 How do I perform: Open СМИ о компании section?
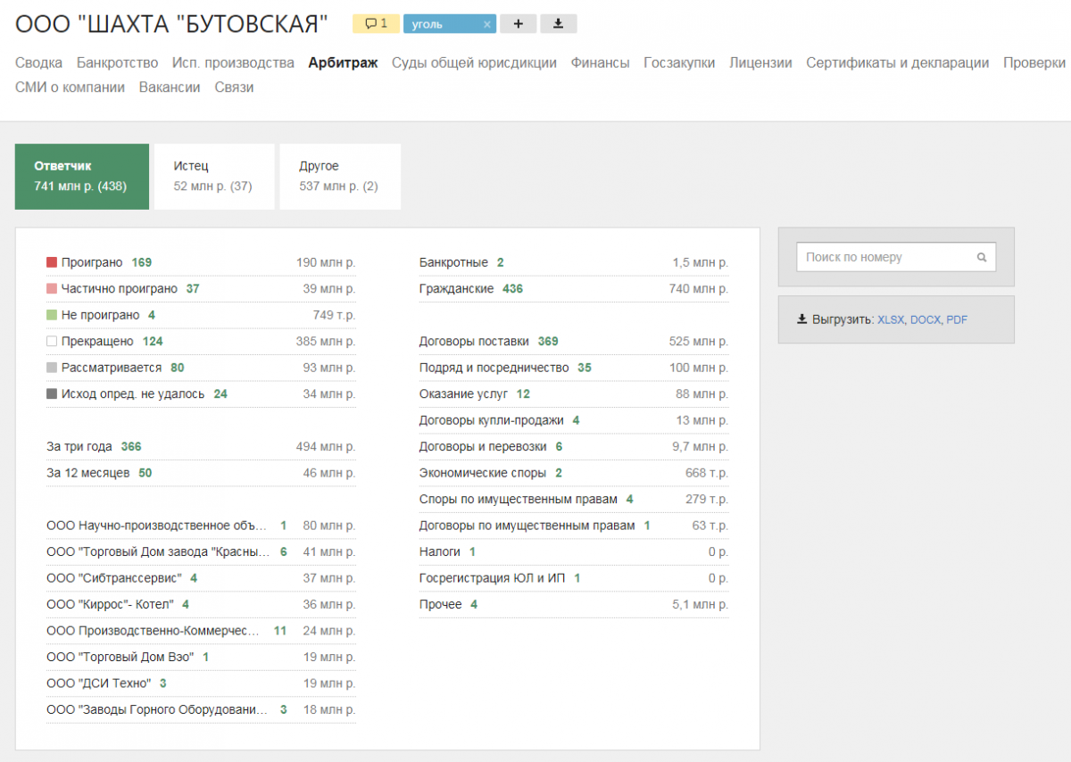click(x=70, y=87)
